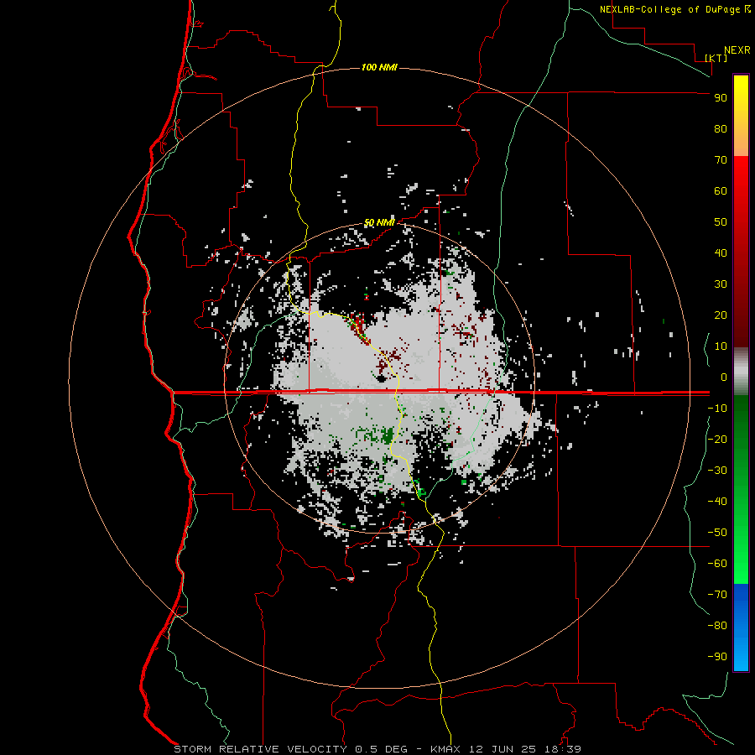755x755 pixels.
Task: Pick the gray zero-velocity band of the scale
Action: (741, 372)
